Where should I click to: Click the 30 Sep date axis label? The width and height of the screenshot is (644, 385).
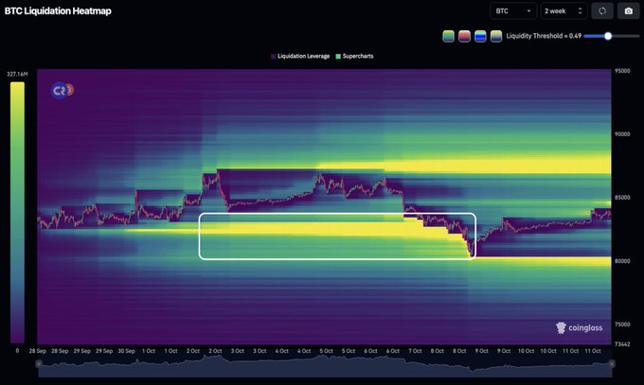tap(127, 351)
